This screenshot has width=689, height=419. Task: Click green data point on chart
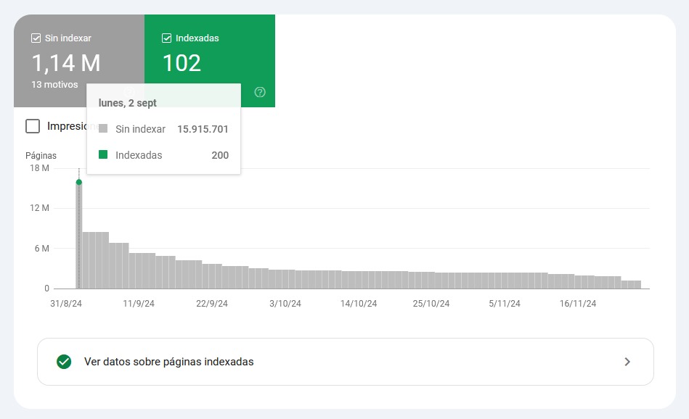78,182
